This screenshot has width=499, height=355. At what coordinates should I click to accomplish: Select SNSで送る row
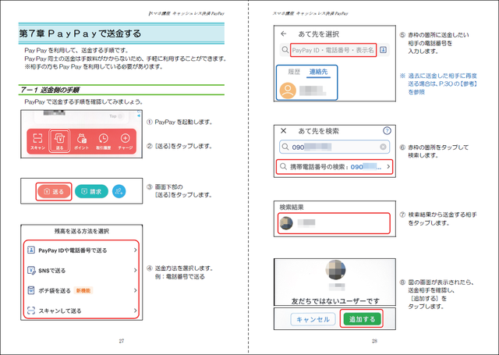point(81,270)
